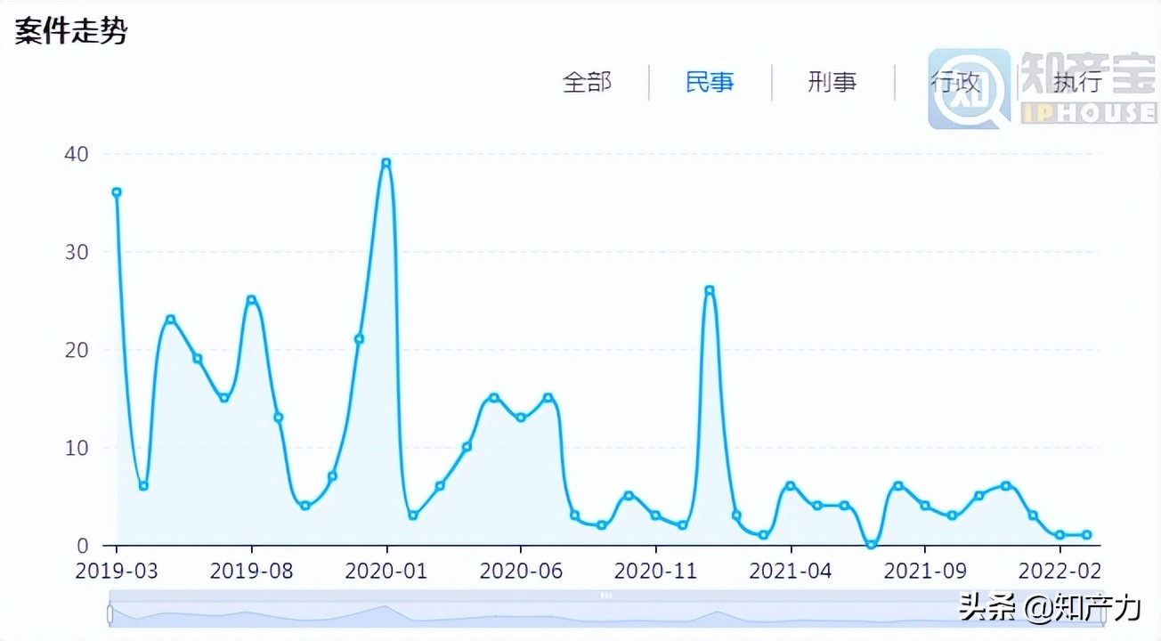Click the y-axis value 20
1161x641 pixels.
pos(77,350)
